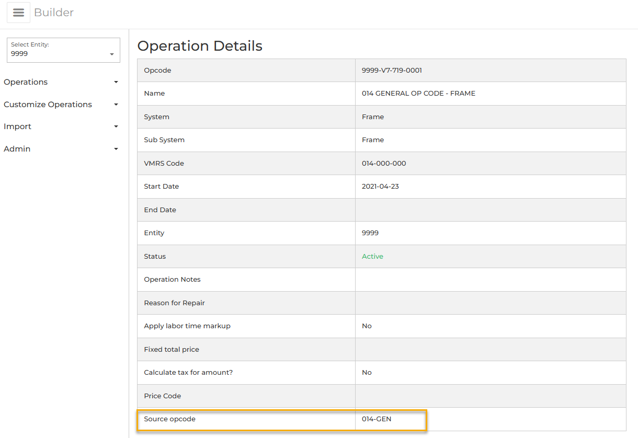Expand the arrow next to Customize Operations
This screenshot has height=438, width=638.
(116, 105)
